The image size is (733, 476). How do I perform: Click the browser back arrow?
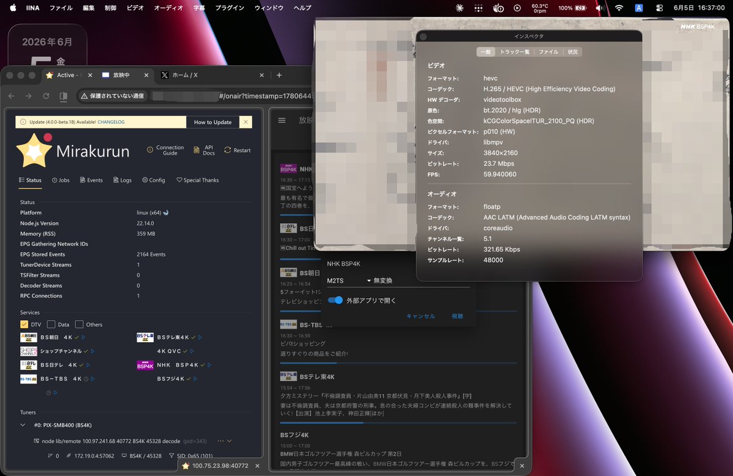(11, 96)
